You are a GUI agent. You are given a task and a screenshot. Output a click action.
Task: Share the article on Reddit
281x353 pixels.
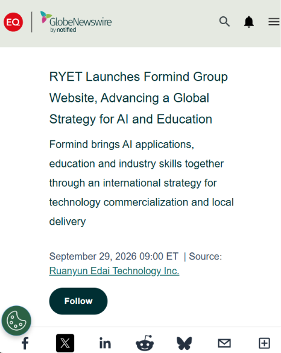(145, 343)
